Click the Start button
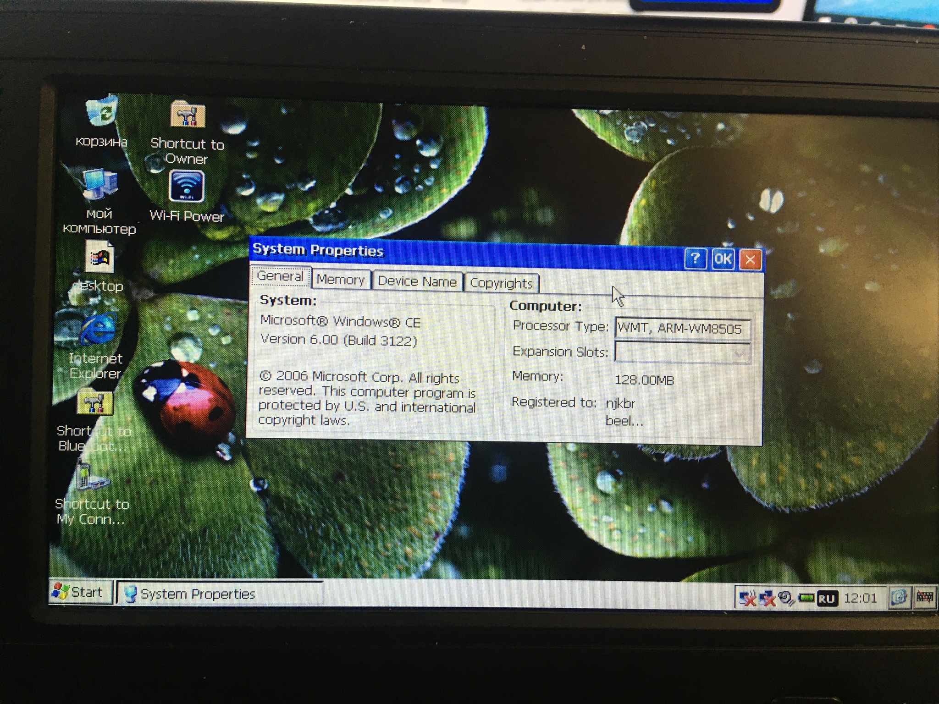This screenshot has width=939, height=704. coord(80,592)
